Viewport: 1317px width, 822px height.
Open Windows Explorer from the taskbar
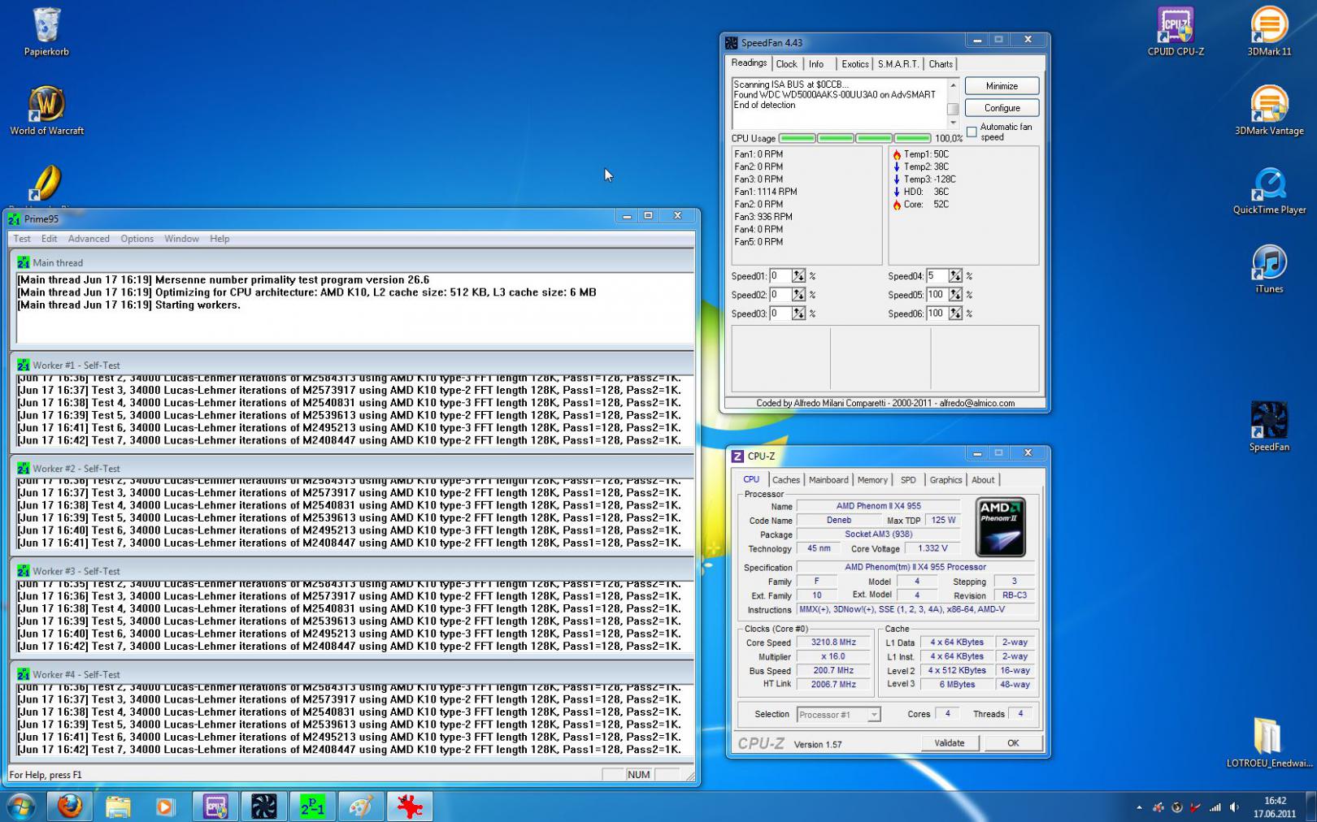click(118, 807)
